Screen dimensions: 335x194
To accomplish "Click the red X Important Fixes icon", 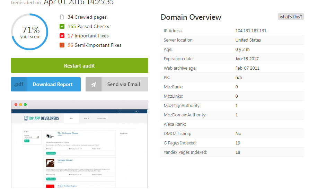I will (62, 36).
